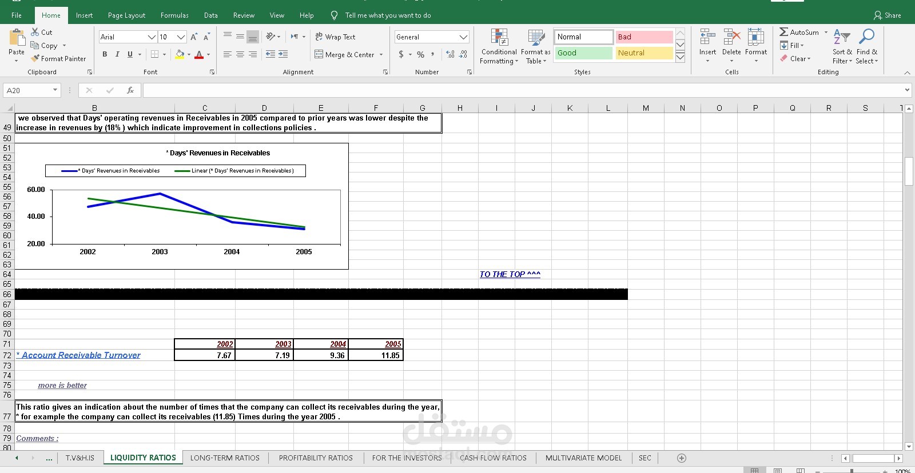Activate the Format Painter brush
The height and width of the screenshot is (473, 915).
35,58
